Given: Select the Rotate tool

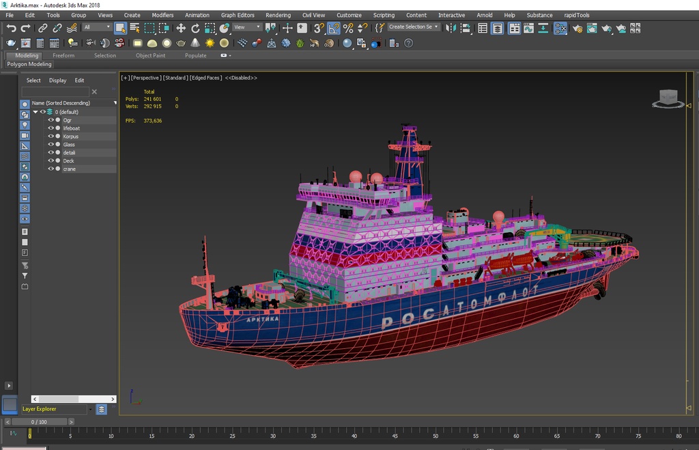Looking at the screenshot, I should pos(195,28).
